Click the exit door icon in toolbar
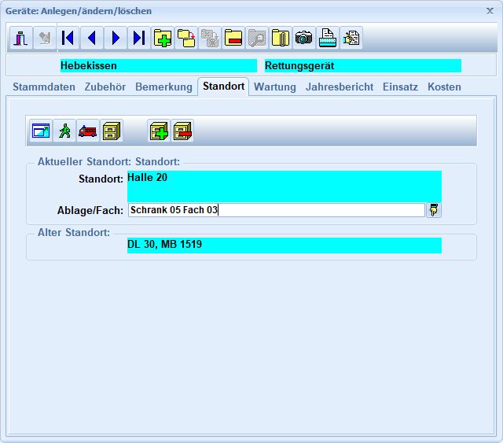Image resolution: width=503 pixels, height=443 pixels. [x=21, y=38]
